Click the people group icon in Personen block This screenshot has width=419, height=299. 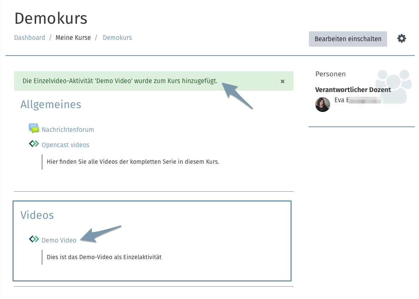point(393,86)
